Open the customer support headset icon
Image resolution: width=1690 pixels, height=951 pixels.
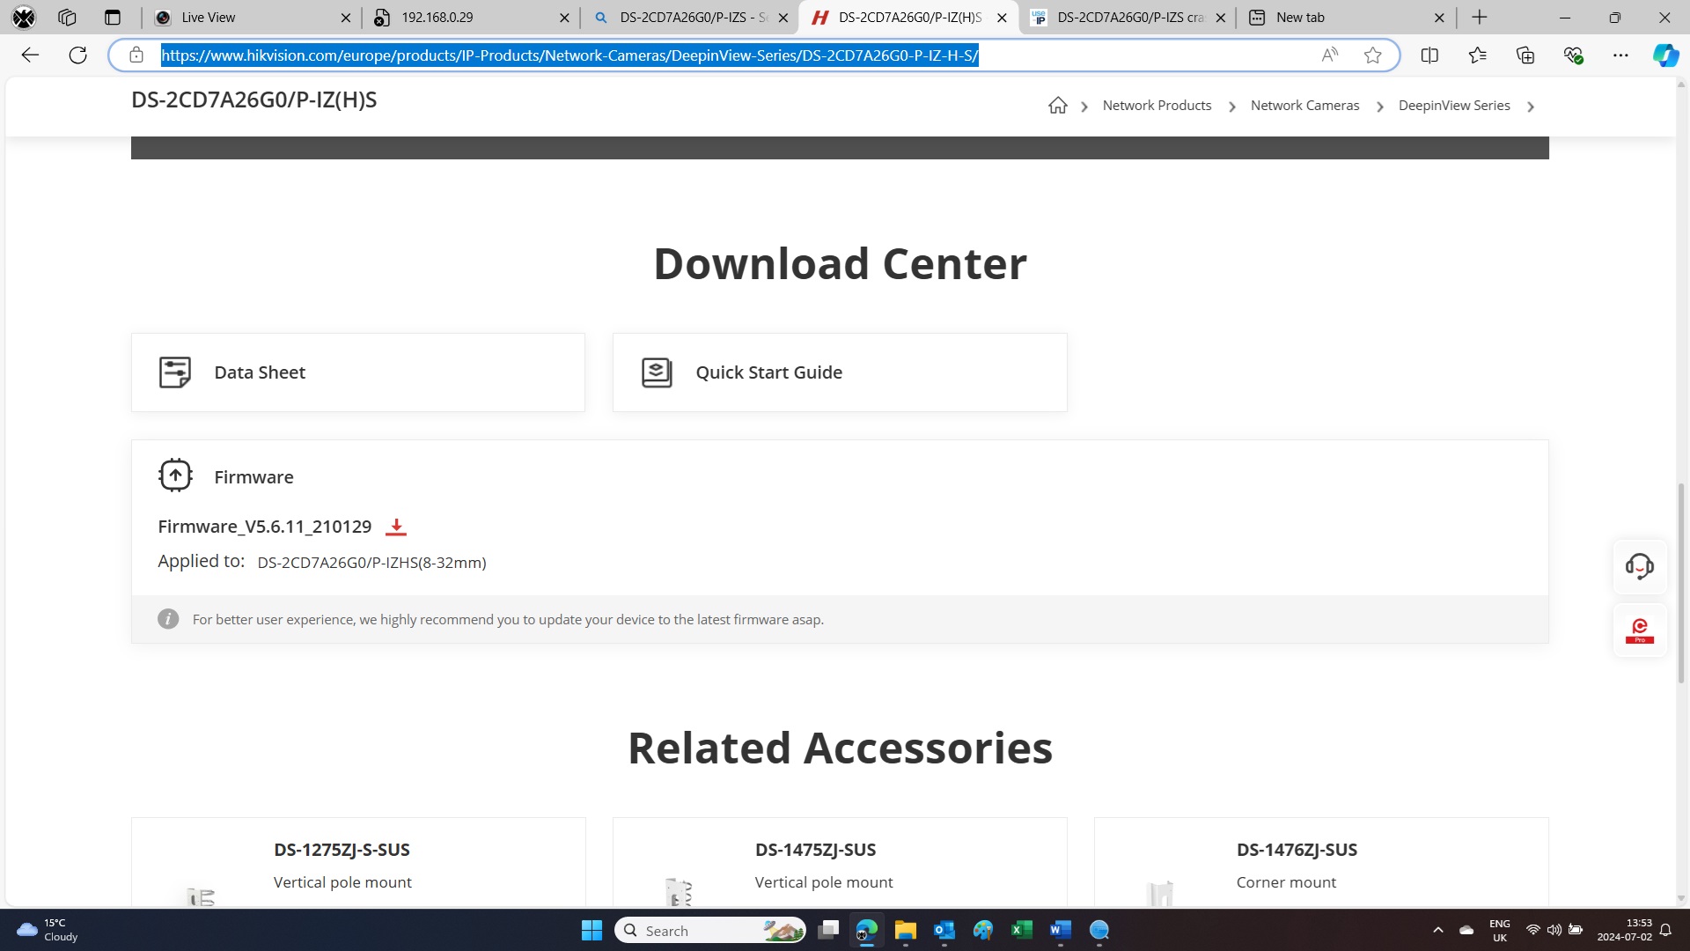click(x=1639, y=566)
